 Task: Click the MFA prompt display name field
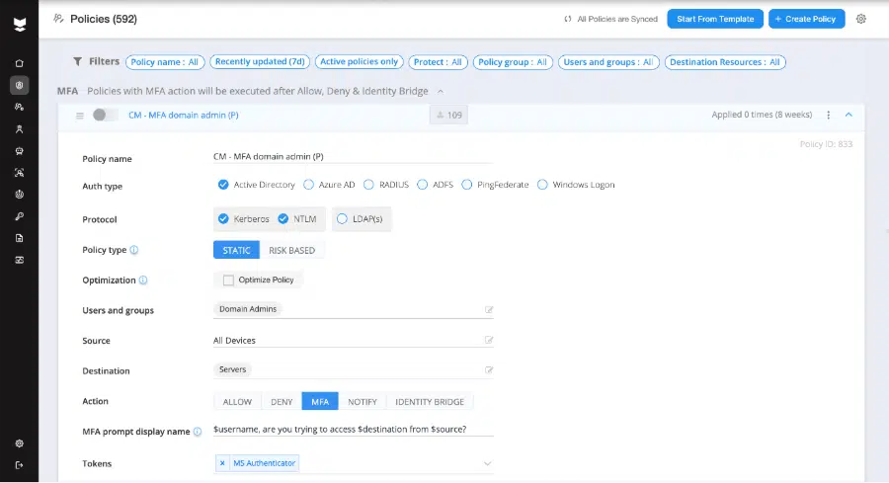coord(353,430)
